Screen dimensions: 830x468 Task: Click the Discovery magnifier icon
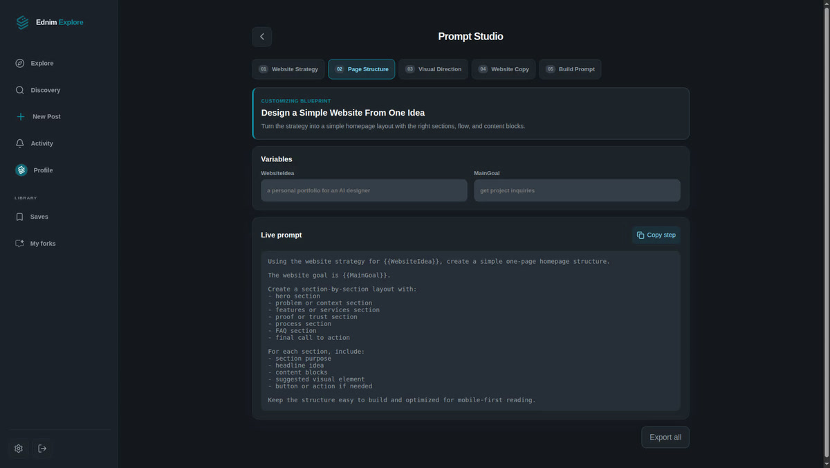coord(20,90)
